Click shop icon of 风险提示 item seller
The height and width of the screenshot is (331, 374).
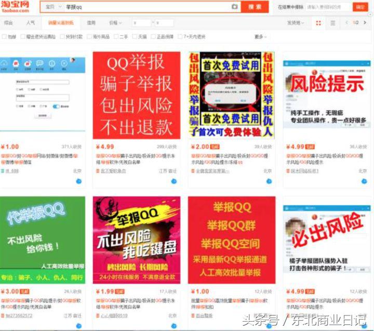[x=288, y=171]
